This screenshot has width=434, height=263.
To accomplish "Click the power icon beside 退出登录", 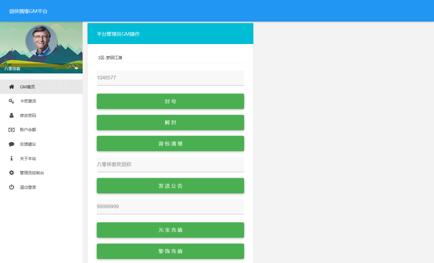I will click(x=11, y=187).
